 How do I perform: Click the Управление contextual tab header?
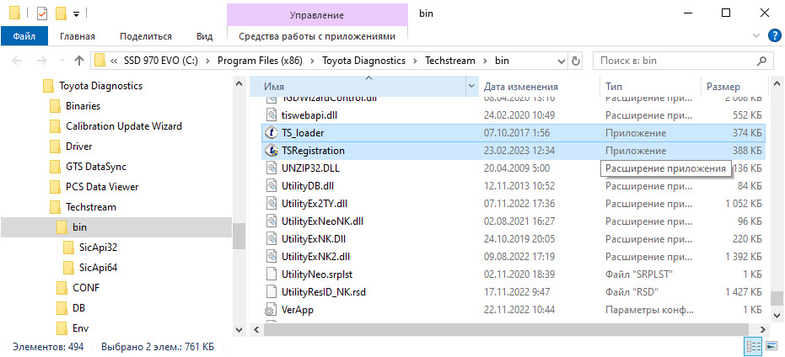coord(317,15)
